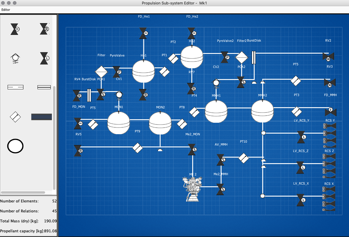Select the PT10 pressure transducer

pos(244,158)
